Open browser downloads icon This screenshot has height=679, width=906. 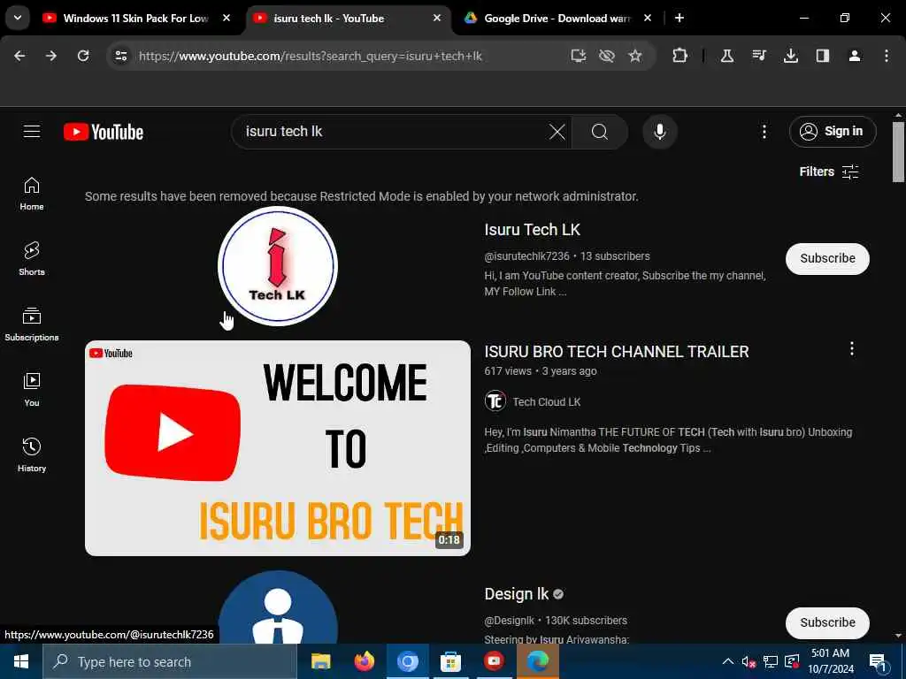point(791,56)
